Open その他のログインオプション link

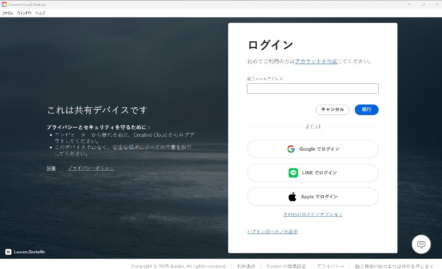313,214
